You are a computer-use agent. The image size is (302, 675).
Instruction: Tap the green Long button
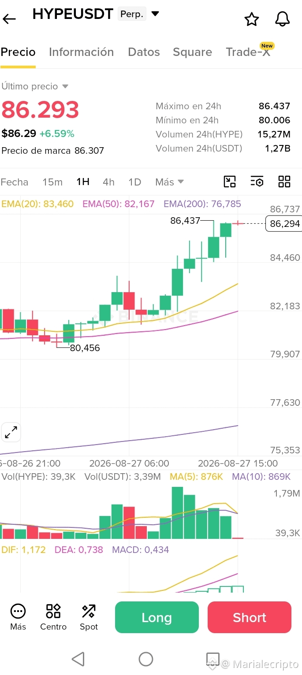(157, 617)
